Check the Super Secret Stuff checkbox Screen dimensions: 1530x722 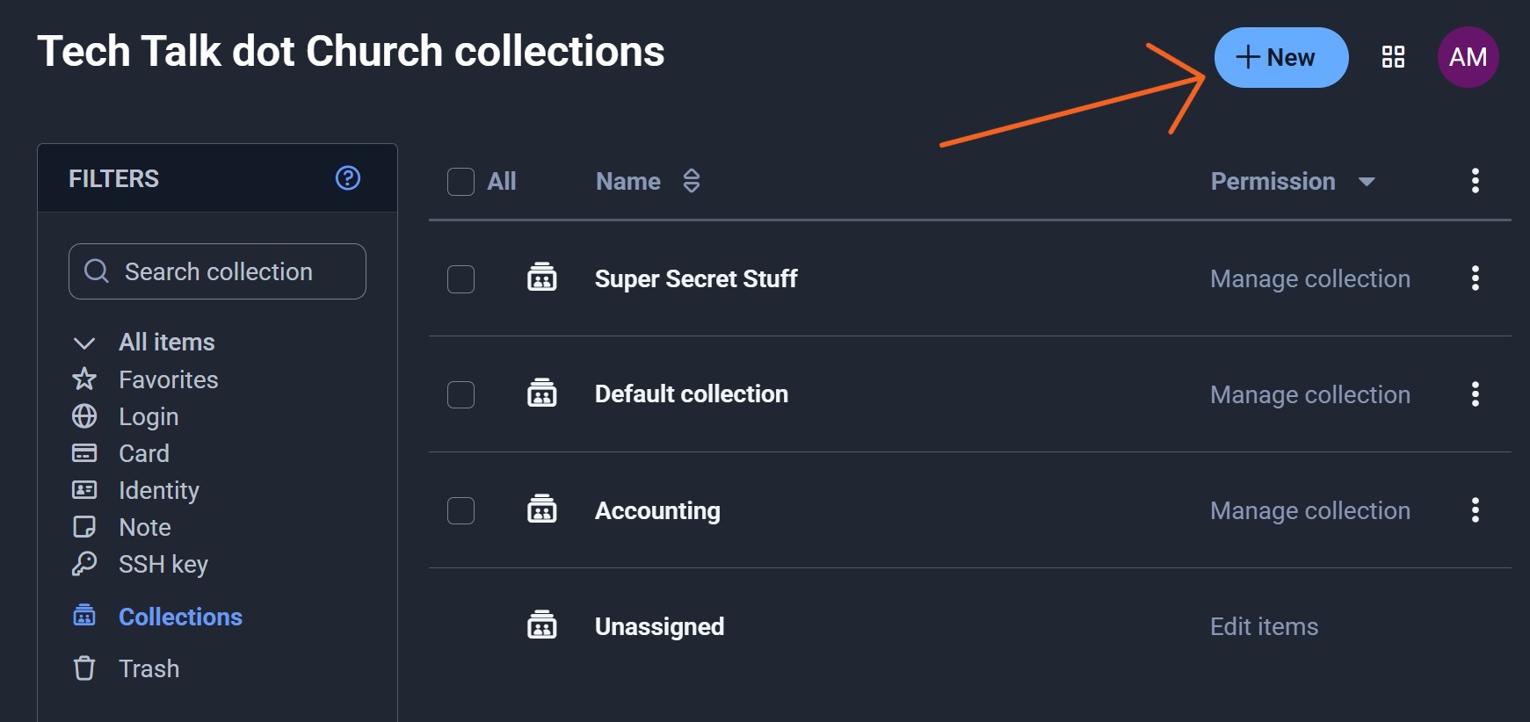(x=460, y=279)
